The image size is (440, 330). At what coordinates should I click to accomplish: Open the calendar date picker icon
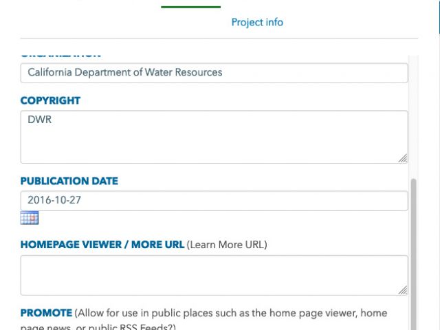pyautogui.click(x=30, y=218)
